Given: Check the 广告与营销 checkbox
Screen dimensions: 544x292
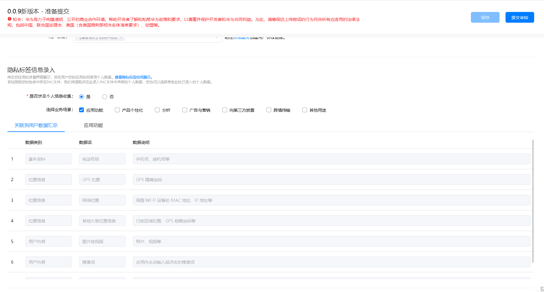Looking at the screenshot, I should (x=185, y=110).
